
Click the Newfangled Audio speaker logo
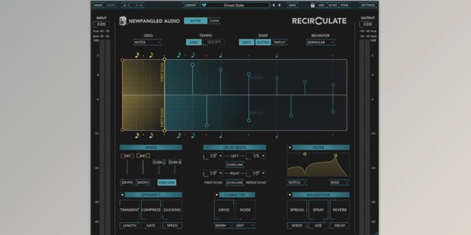tap(123, 21)
